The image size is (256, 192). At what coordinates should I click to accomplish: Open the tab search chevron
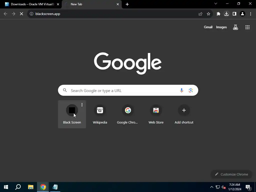[x=216, y=3]
